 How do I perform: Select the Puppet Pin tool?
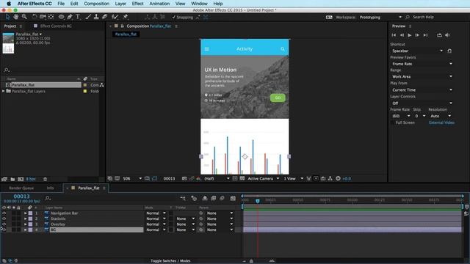[x=126, y=17]
